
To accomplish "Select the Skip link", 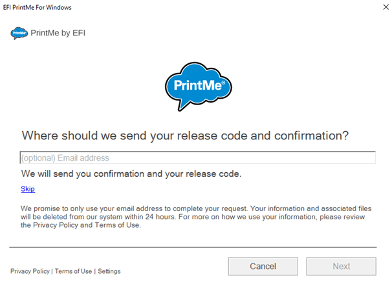I will [x=28, y=188].
